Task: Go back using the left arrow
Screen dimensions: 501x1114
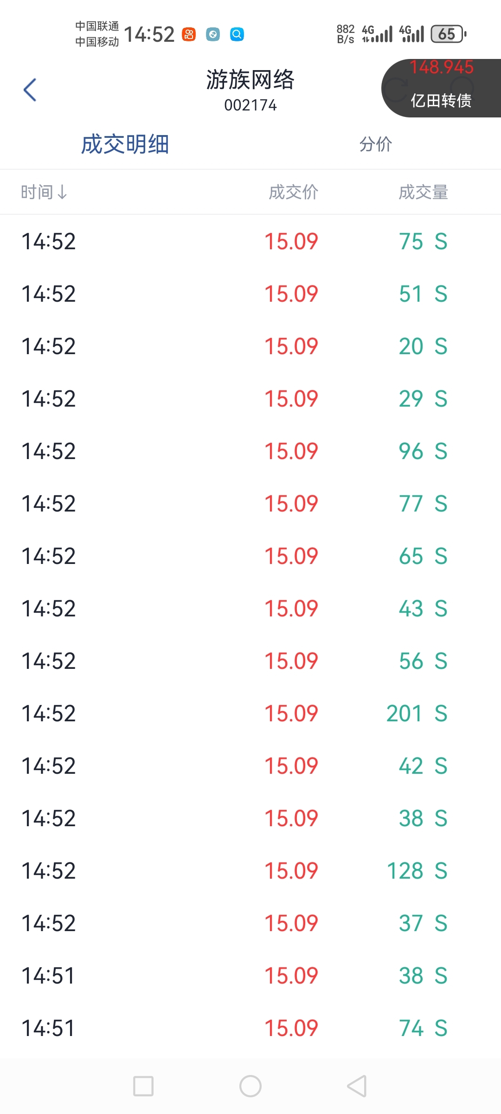Action: 30,90
